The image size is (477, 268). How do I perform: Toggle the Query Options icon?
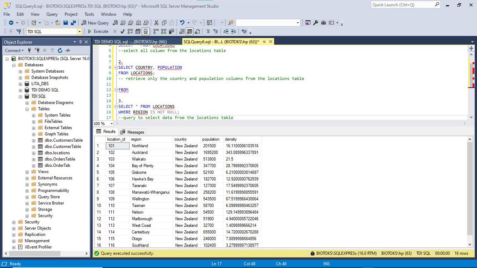[138, 31]
